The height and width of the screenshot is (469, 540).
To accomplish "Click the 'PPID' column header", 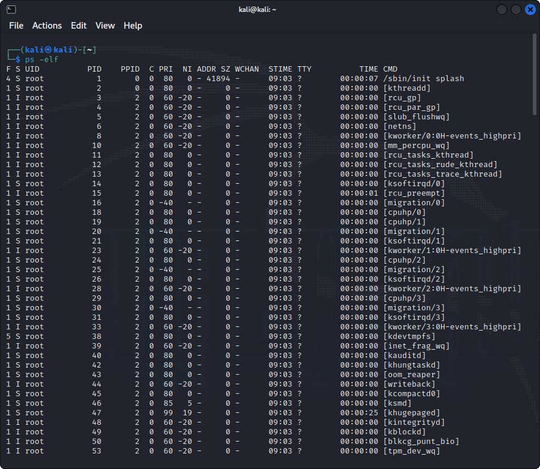I will coord(130,69).
